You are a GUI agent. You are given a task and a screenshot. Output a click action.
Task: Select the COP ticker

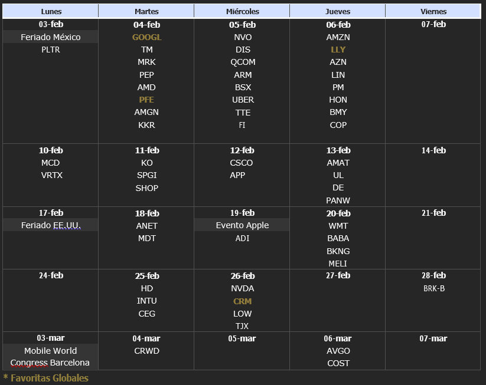point(338,125)
